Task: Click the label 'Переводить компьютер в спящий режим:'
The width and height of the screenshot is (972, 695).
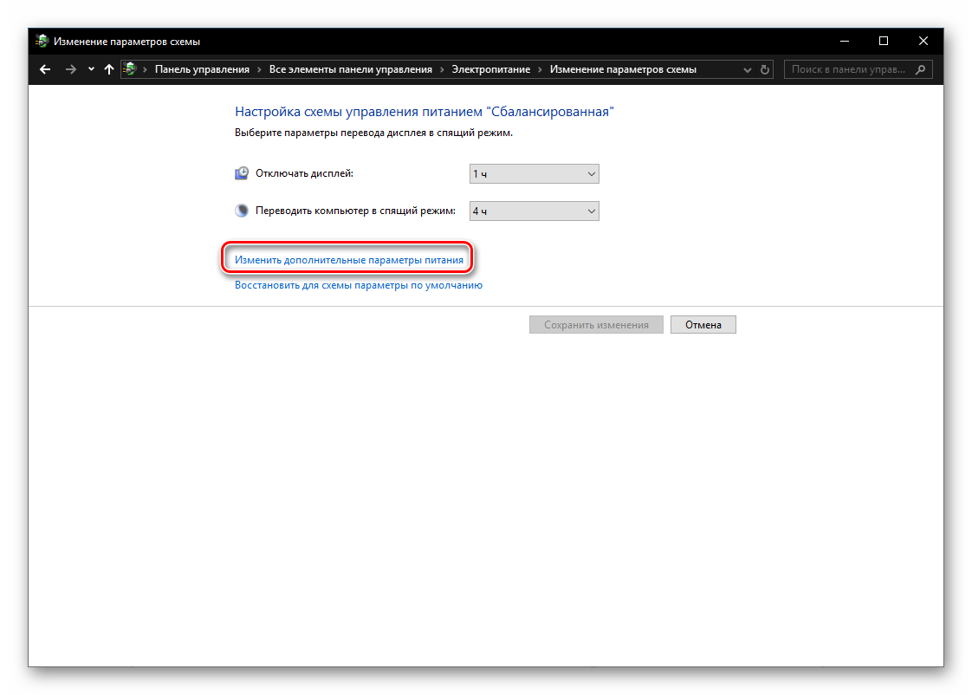Action: click(x=355, y=211)
